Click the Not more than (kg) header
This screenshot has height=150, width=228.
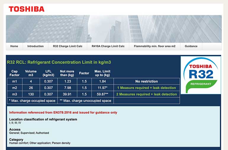click(67, 73)
